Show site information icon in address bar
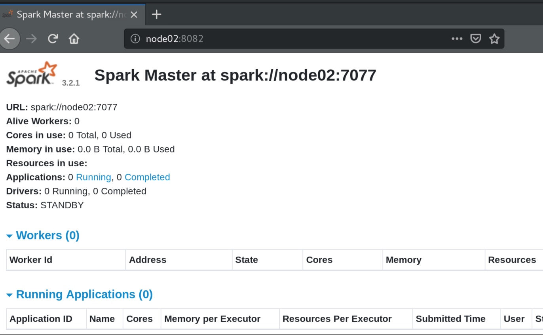The height and width of the screenshot is (335, 543). click(135, 39)
